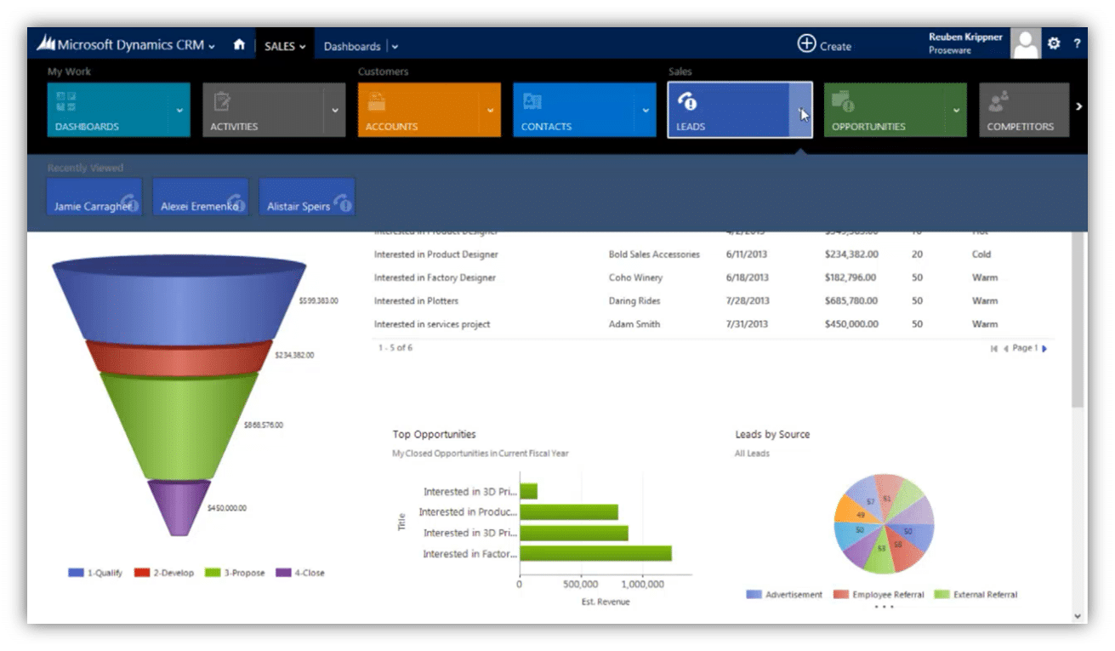
Task: Click the purple Close funnel segment
Action: [x=179, y=508]
